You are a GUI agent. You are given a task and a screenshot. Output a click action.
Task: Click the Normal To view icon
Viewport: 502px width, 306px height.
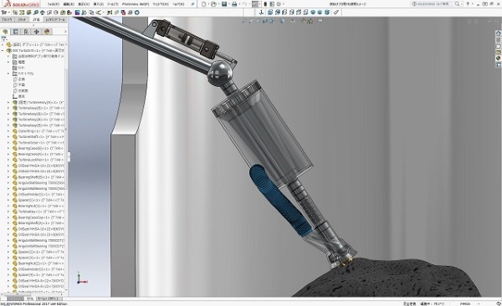[x=262, y=13]
